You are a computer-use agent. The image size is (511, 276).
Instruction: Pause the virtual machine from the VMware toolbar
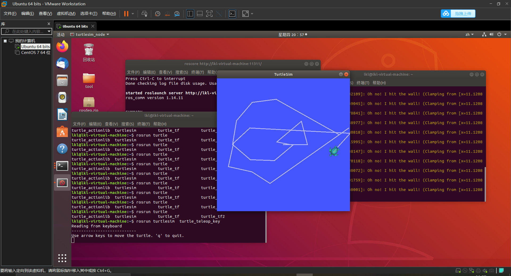[x=126, y=14]
